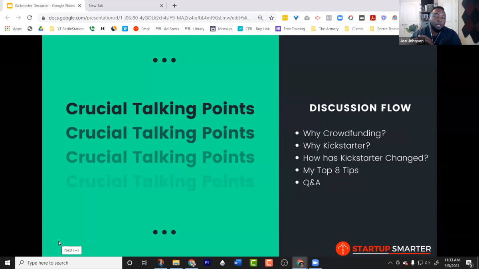Image resolution: width=479 pixels, height=269 pixels.
Task: Open the orange Camtasia icon on taskbar
Action: (269, 263)
